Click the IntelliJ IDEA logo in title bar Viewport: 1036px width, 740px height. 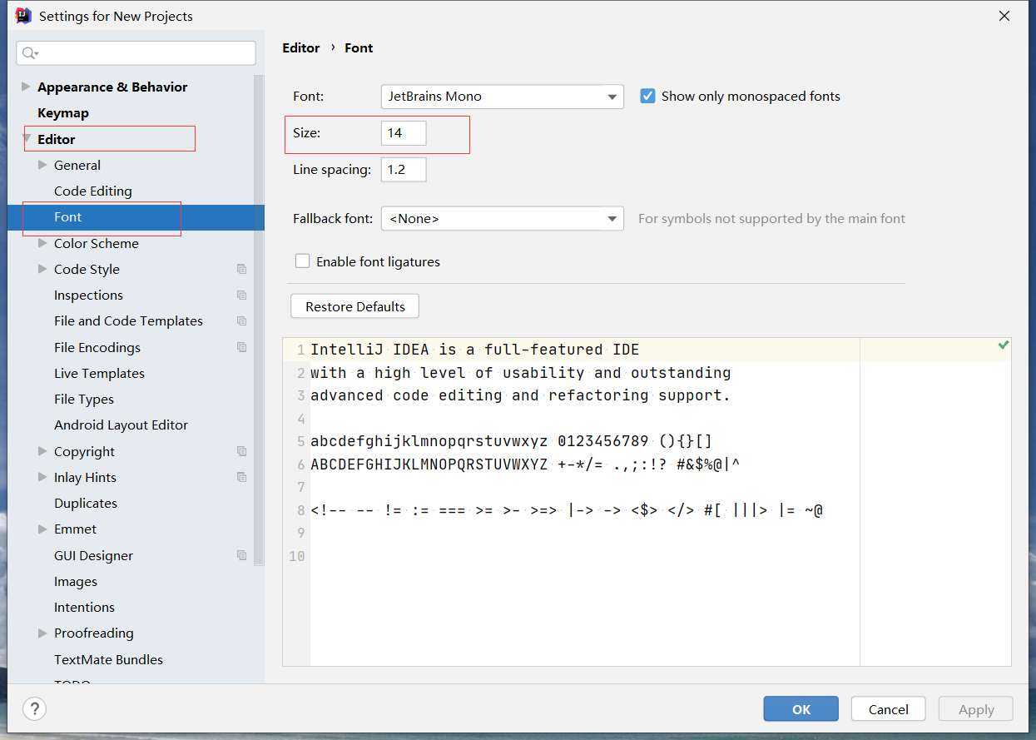(x=23, y=16)
